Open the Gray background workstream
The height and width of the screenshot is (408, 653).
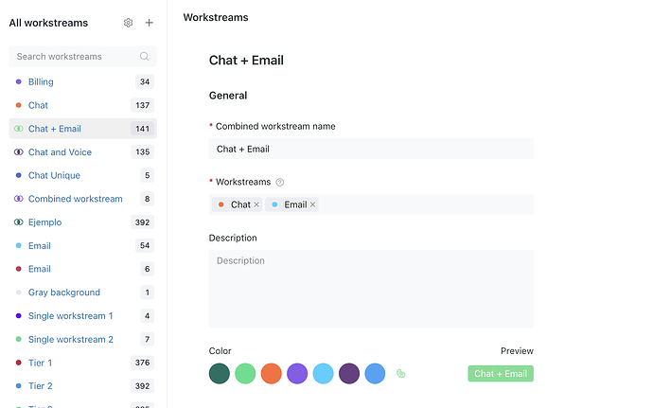tap(63, 293)
